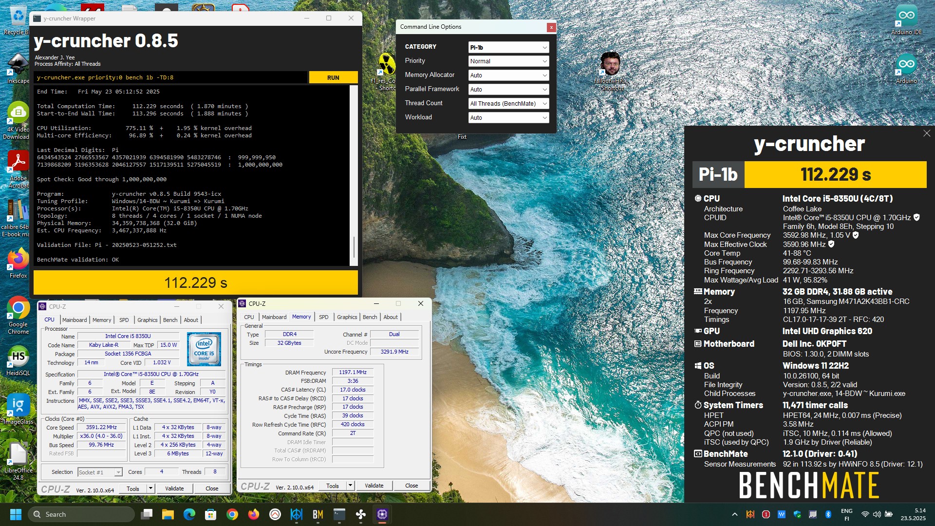Viewport: 935px width, 526px height.
Task: Open the CATEGORY Pi-1b dropdown
Action: 508,47
